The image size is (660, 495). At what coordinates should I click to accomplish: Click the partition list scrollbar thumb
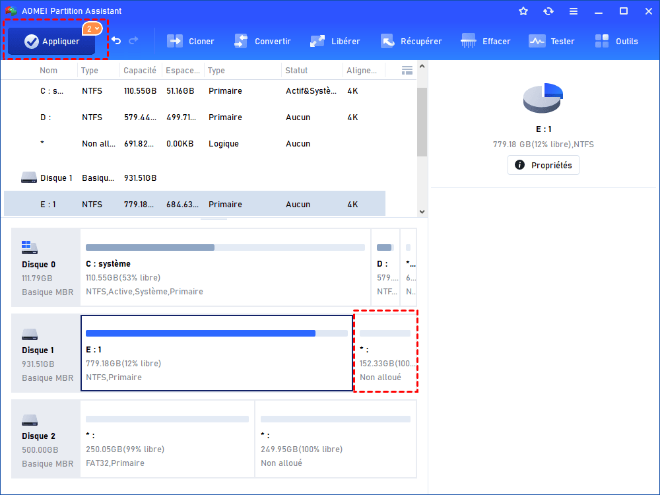click(422, 122)
